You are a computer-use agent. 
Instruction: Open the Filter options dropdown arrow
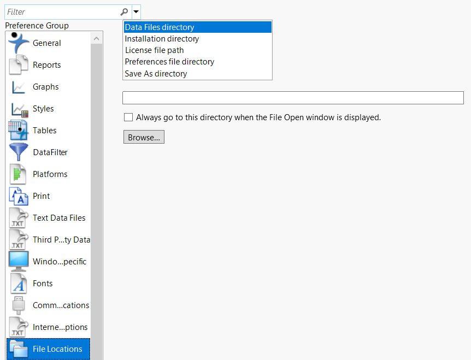(136, 11)
